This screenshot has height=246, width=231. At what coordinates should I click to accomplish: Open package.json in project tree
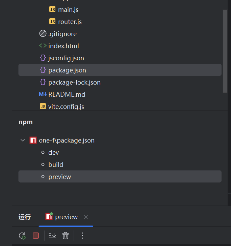[67, 70]
